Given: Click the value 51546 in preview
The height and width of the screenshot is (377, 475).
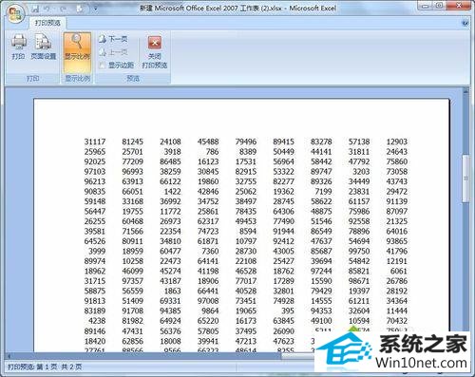Looking at the screenshot, I should coord(321,221).
